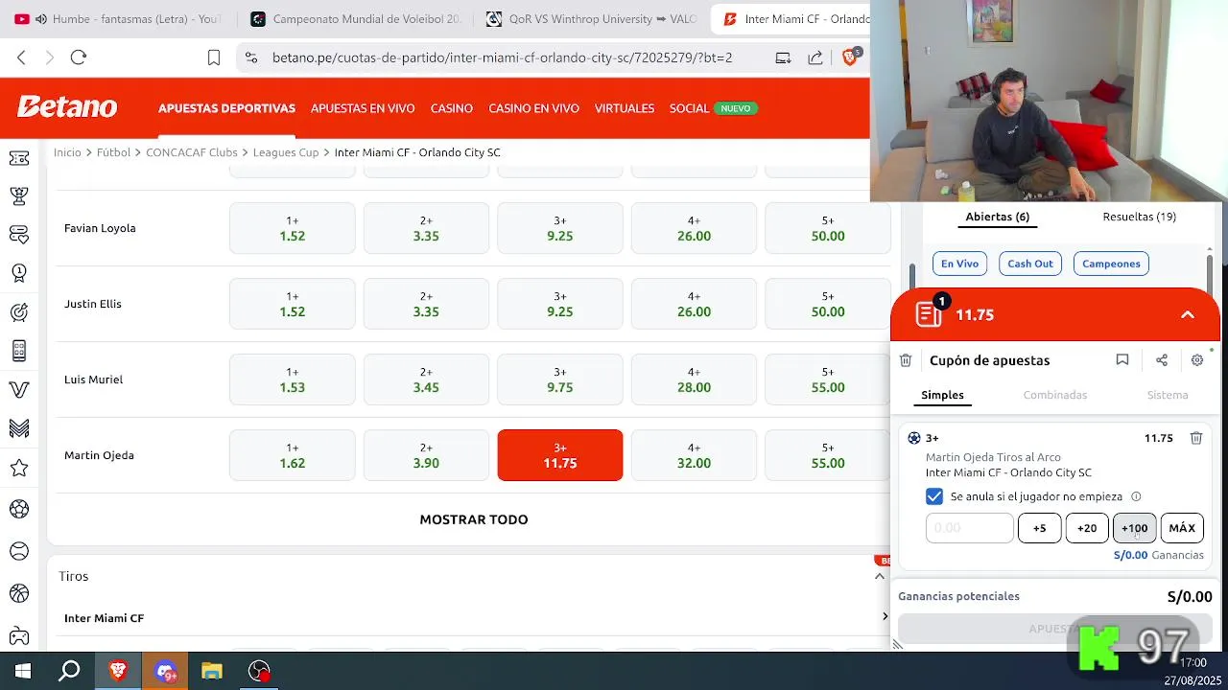Image resolution: width=1228 pixels, height=690 pixels.
Task: Set maximum stake with MÁX
Action: click(1182, 528)
